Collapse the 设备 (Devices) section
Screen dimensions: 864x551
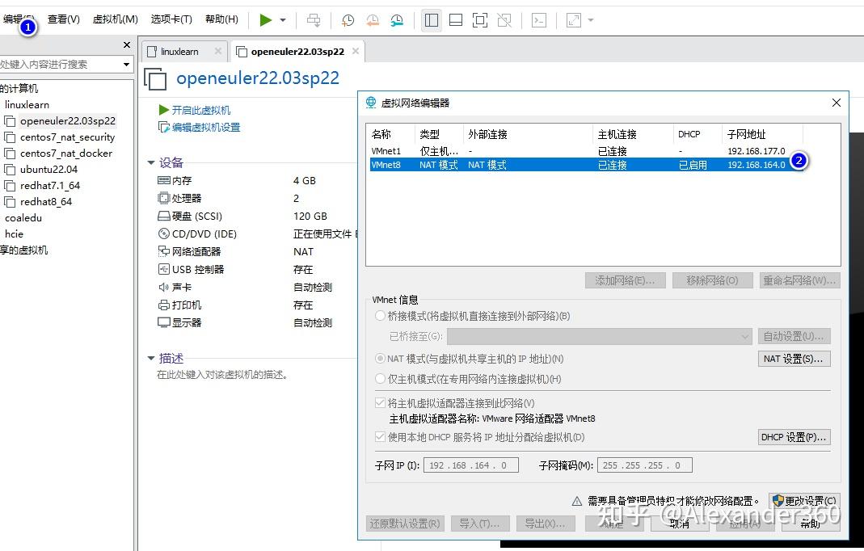[150, 162]
